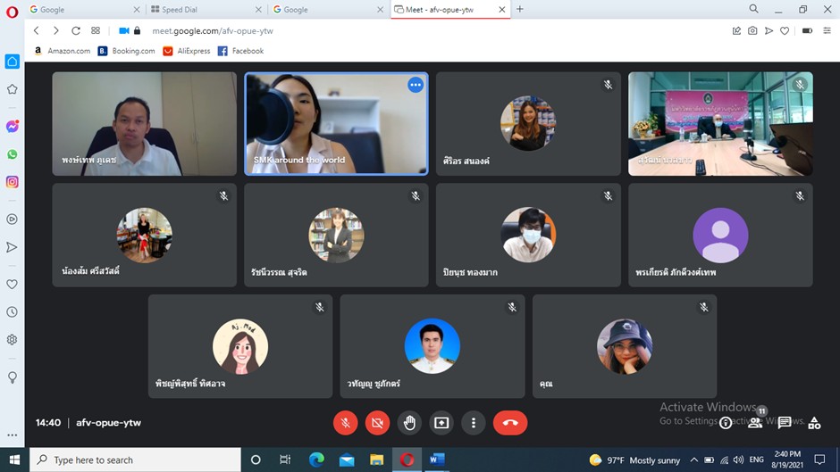Screen dimensions: 840x472
Task: Click the address bar showing meet.google.com
Action: (357, 30)
